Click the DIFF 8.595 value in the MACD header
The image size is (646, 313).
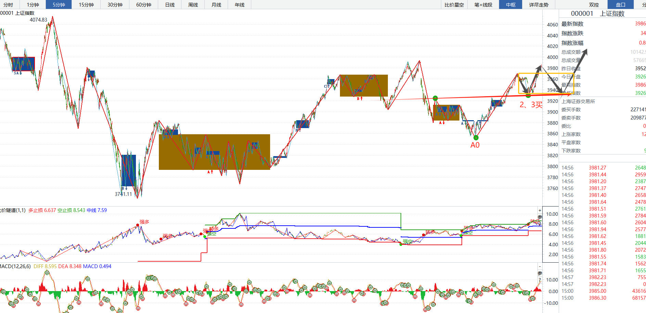(x=45, y=266)
